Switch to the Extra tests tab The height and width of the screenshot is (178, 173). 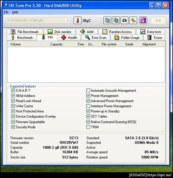(x=151, y=32)
